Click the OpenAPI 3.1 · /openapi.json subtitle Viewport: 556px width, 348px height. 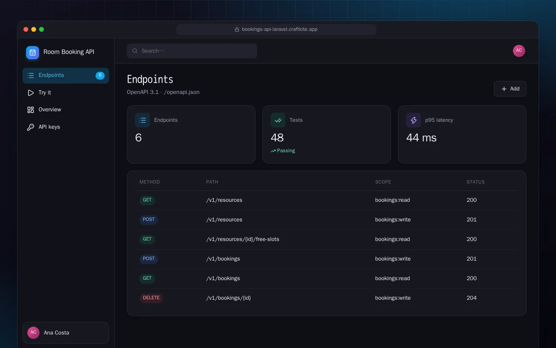163,92
